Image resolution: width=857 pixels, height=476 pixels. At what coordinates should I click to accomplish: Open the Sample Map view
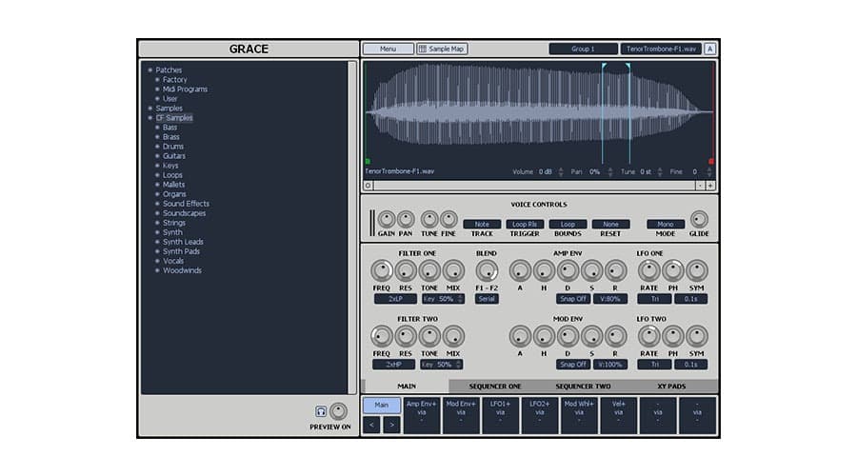[x=442, y=49]
